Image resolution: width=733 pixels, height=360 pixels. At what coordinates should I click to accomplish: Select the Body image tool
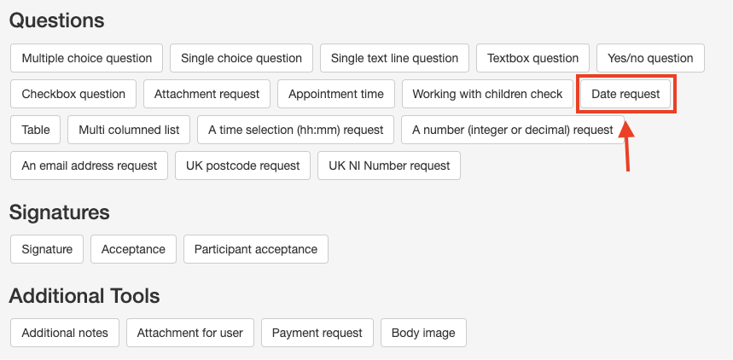click(423, 333)
